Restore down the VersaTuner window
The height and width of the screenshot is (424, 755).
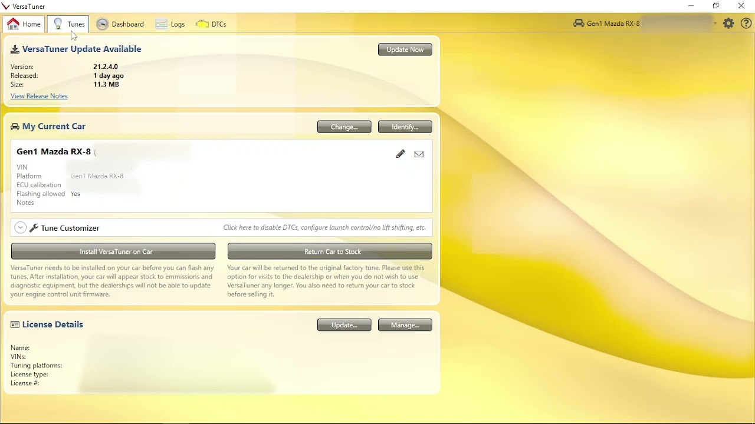[716, 6]
